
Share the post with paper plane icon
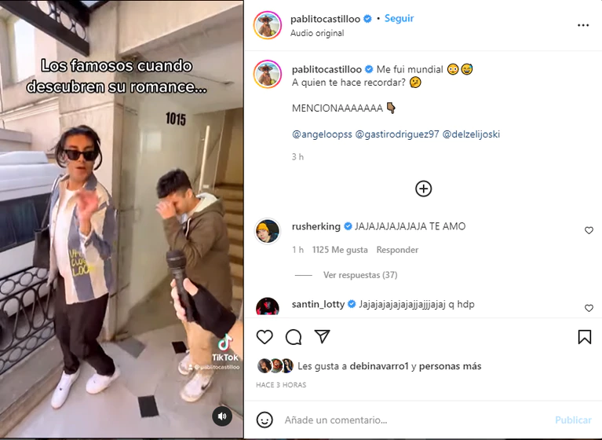coord(322,336)
